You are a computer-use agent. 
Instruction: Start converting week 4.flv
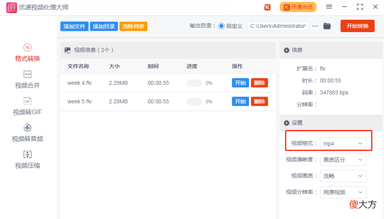pyautogui.click(x=240, y=83)
